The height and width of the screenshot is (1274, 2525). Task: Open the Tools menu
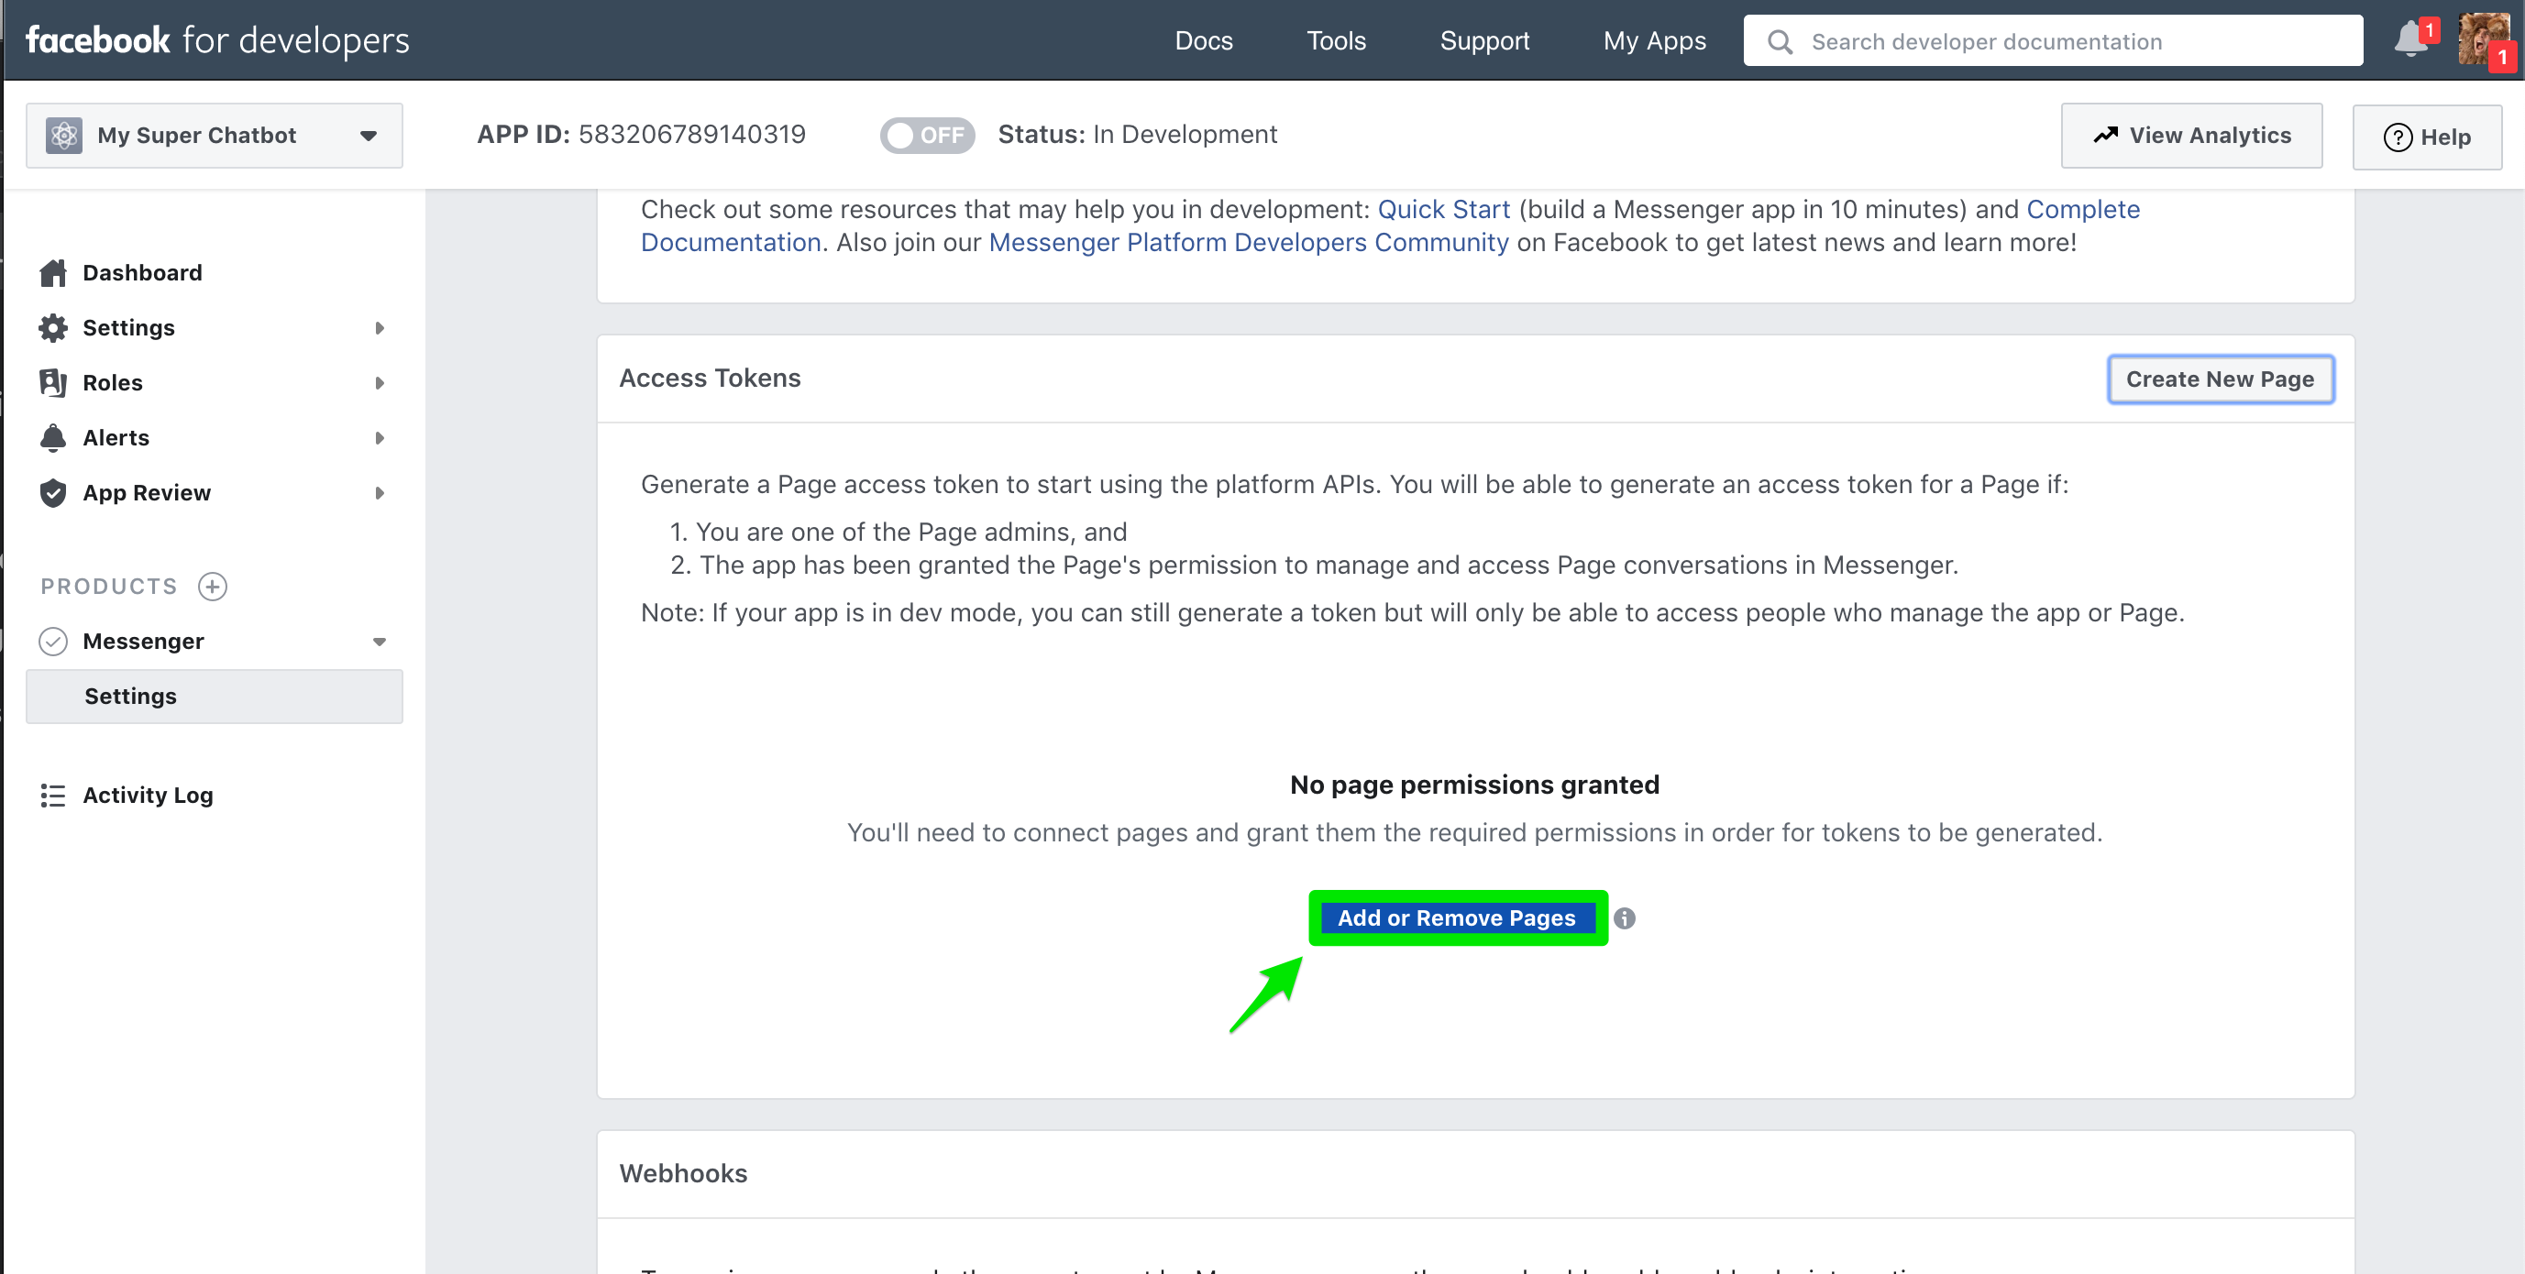[1336, 40]
